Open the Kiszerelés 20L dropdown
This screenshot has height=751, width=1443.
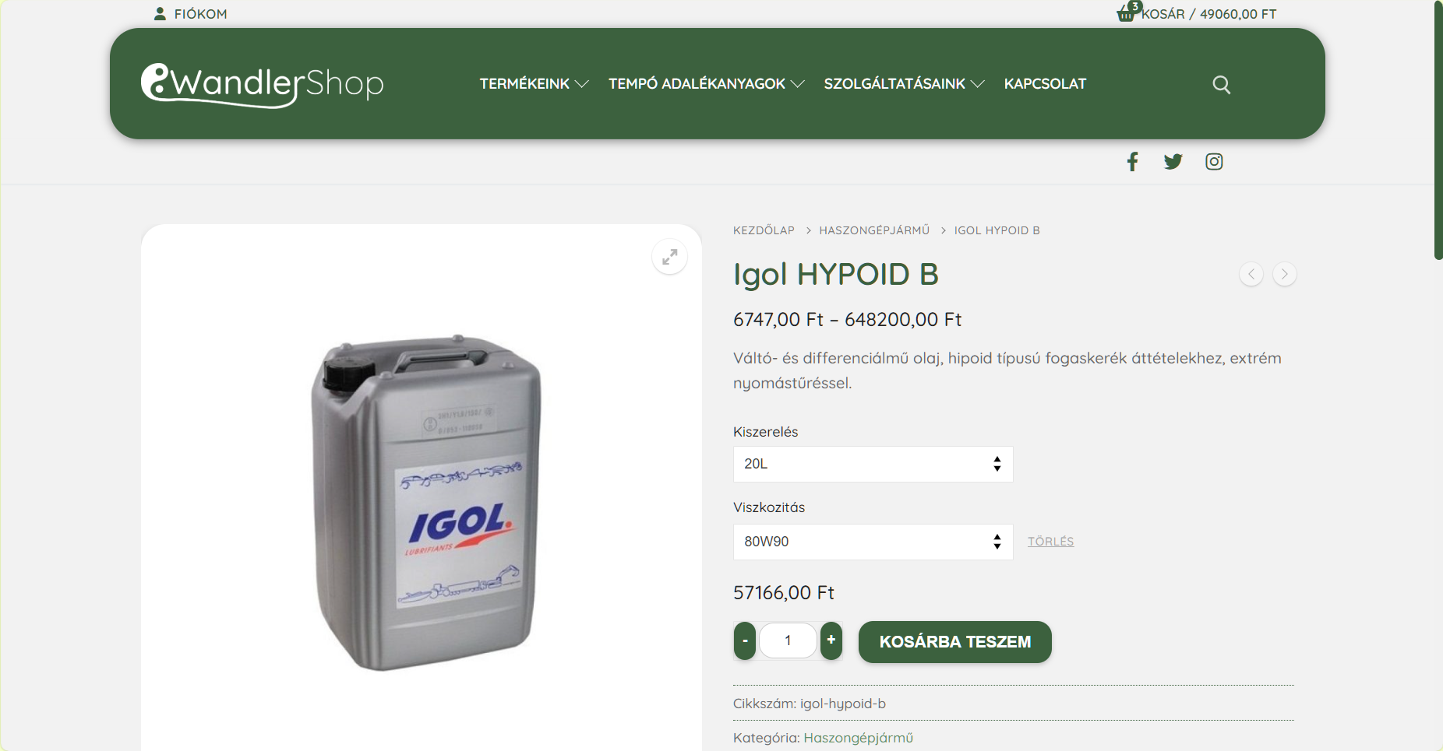coord(873,464)
